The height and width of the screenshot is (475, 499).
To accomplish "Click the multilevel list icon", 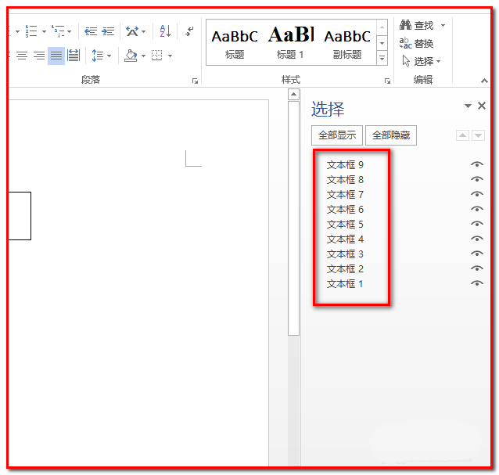I will tap(57, 31).
